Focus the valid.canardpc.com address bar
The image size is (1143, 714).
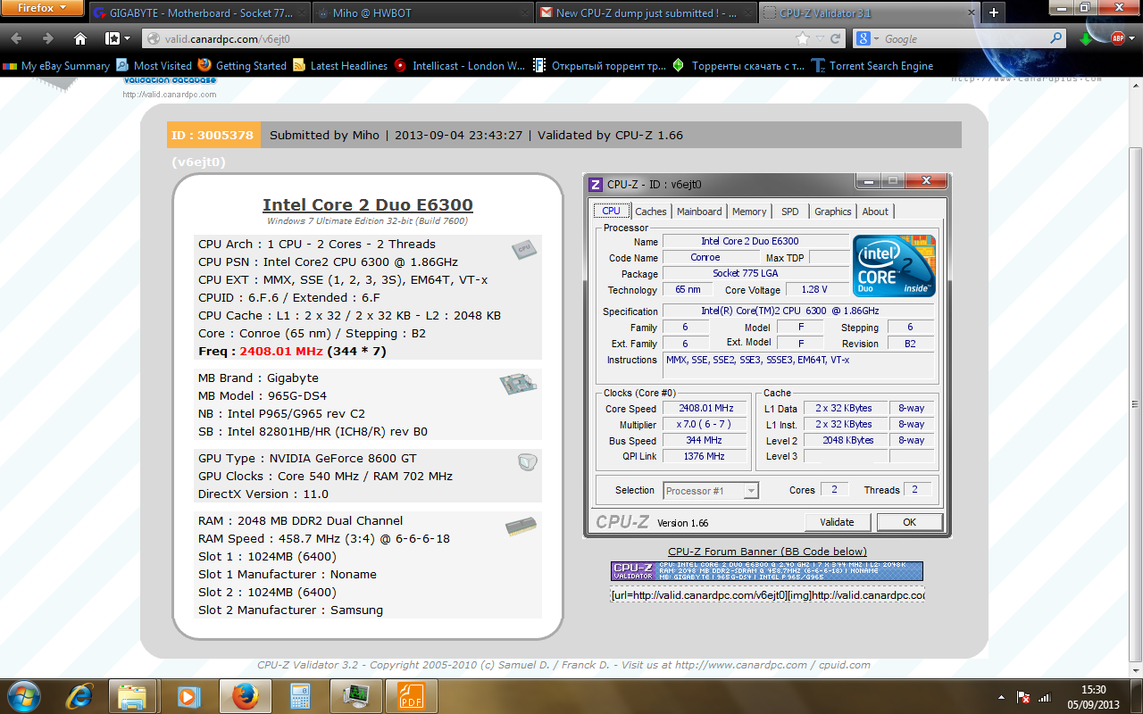[473, 39]
